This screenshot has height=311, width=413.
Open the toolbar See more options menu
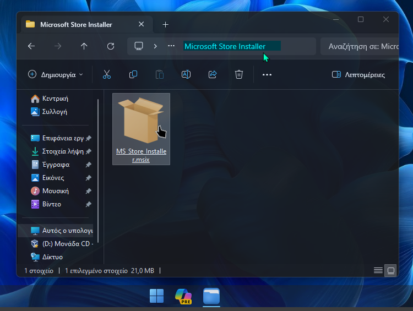[x=267, y=75]
